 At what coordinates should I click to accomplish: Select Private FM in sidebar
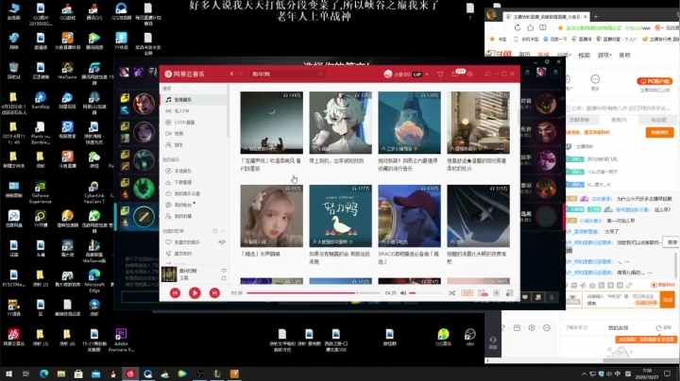[194, 111]
